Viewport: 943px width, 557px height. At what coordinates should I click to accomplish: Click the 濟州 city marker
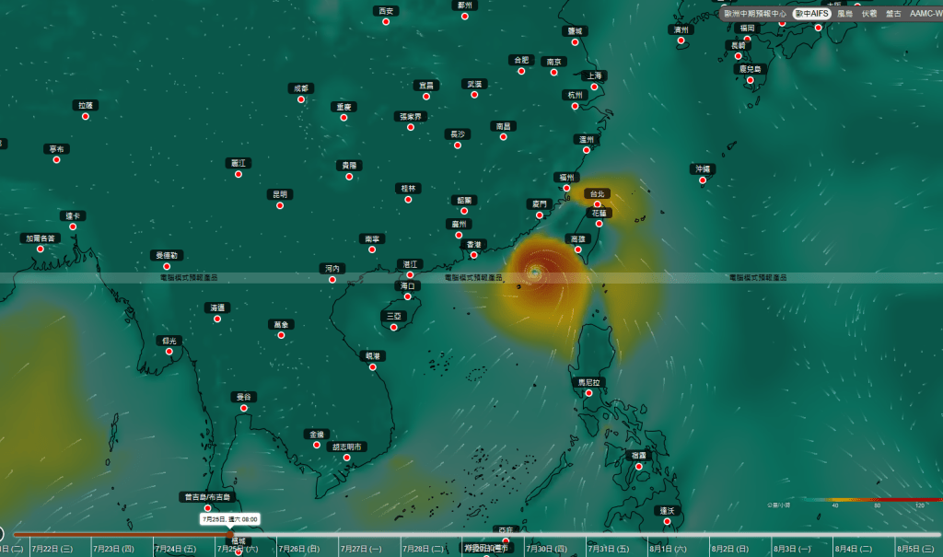point(681,41)
